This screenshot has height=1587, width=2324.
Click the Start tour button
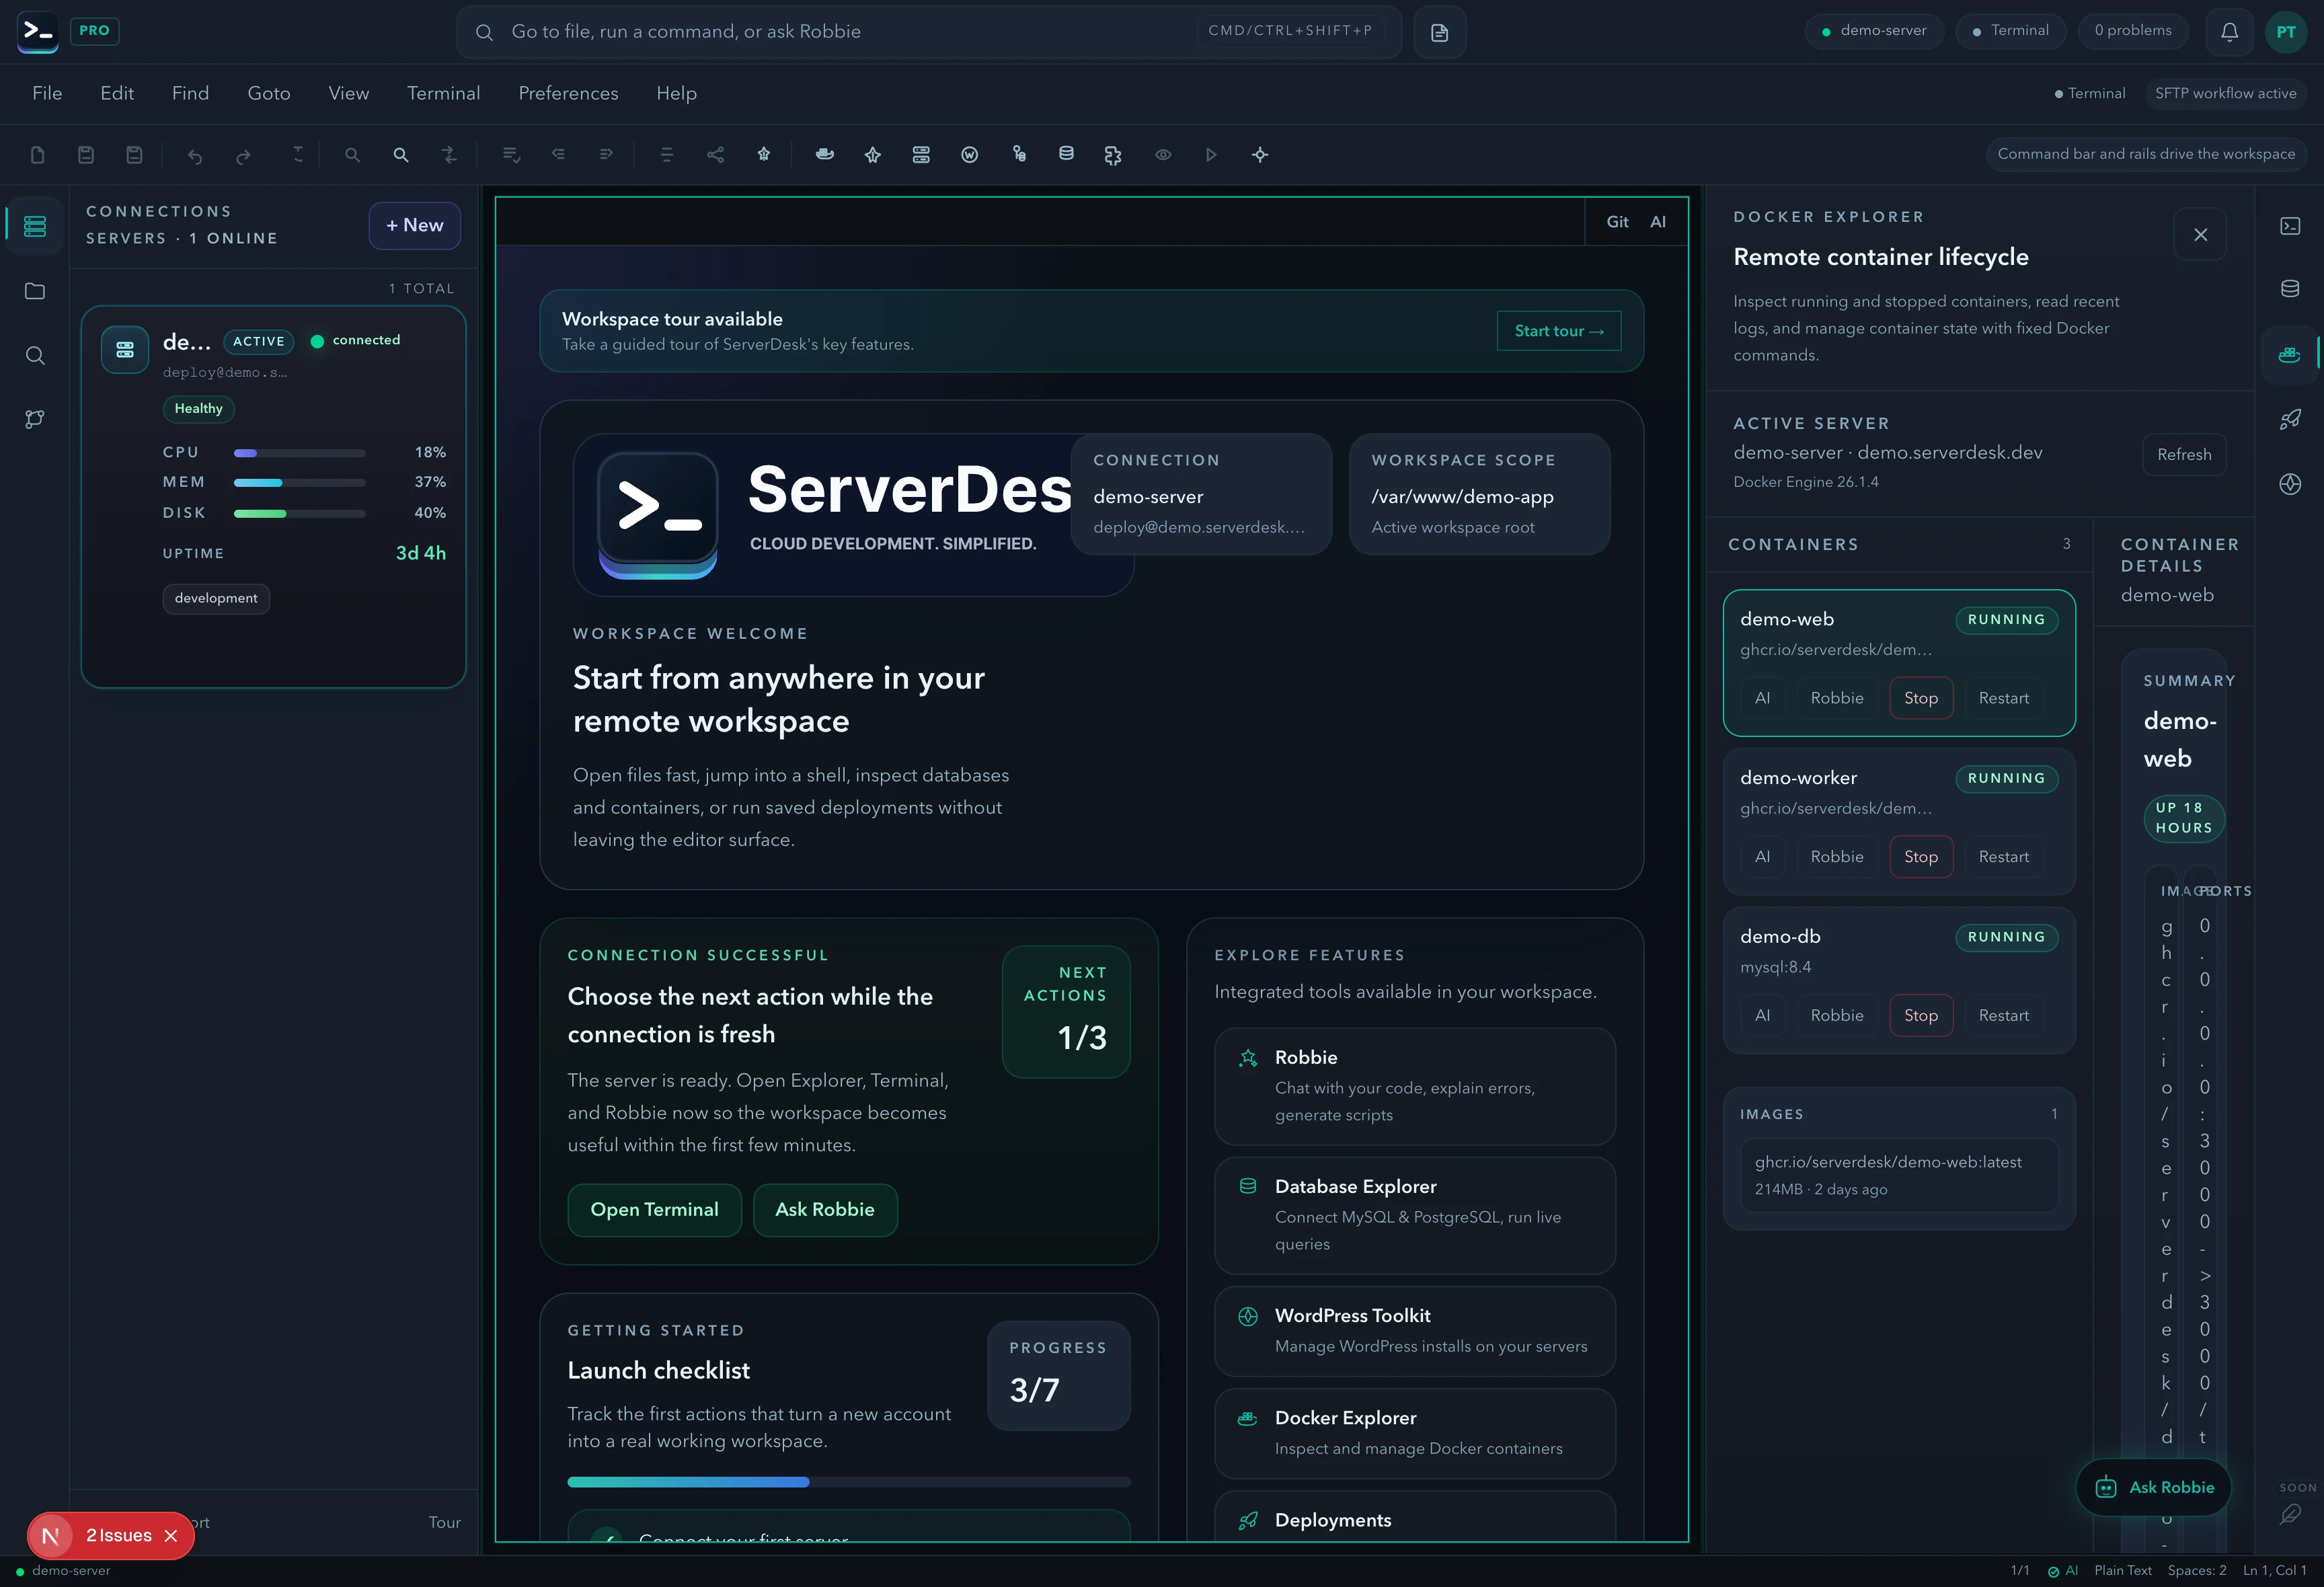pyautogui.click(x=1559, y=331)
